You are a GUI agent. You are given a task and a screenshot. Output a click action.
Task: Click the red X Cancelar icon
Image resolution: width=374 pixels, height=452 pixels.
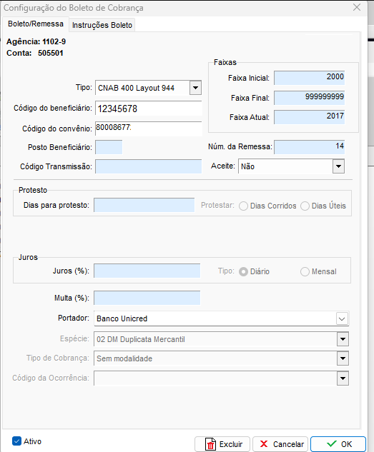coord(264,444)
